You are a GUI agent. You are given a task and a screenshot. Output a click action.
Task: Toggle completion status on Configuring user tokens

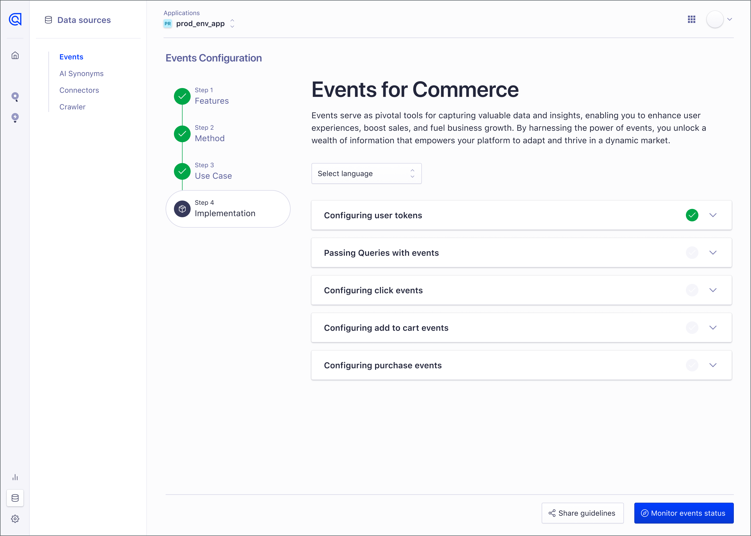point(692,215)
